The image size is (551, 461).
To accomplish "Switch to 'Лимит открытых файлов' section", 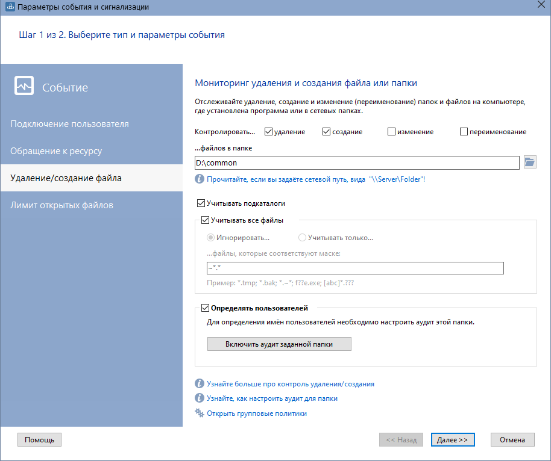I will (x=61, y=205).
